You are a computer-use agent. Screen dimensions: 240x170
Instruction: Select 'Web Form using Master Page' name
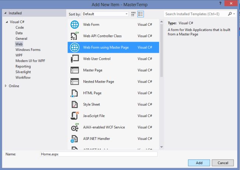click(106, 48)
